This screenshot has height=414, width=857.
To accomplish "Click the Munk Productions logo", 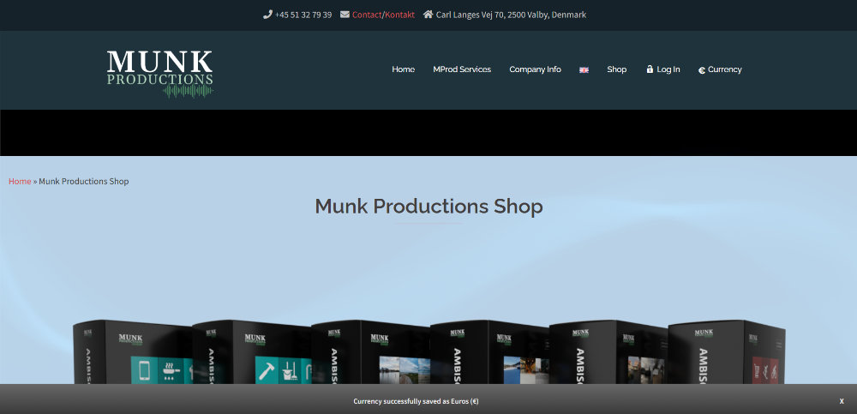I will point(160,74).
